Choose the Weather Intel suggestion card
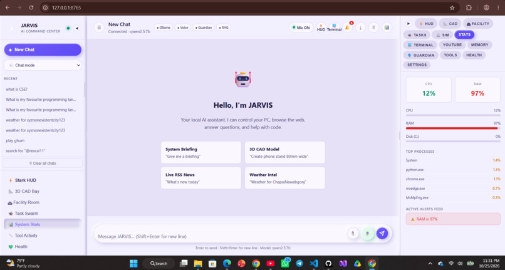 pyautogui.click(x=284, y=178)
